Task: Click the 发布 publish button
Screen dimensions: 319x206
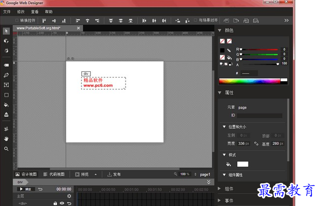Action: click(x=114, y=174)
